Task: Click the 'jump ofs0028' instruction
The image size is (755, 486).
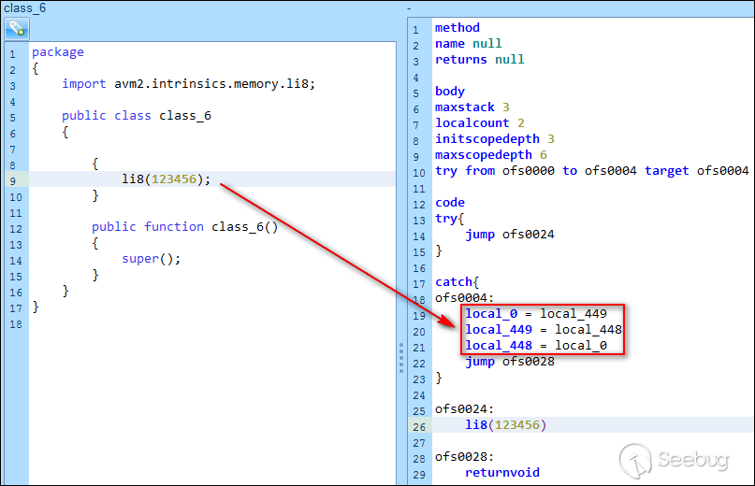Action: tap(510, 362)
